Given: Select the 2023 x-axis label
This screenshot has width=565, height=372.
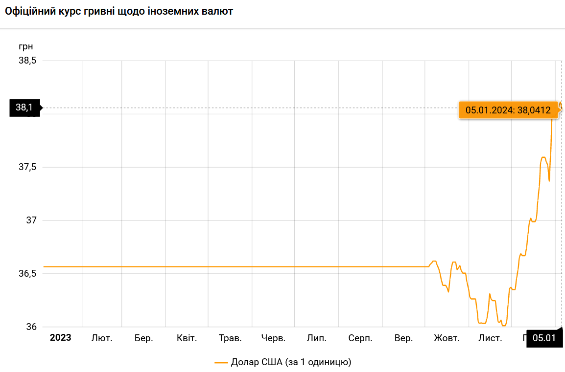Looking at the screenshot, I should (x=60, y=338).
